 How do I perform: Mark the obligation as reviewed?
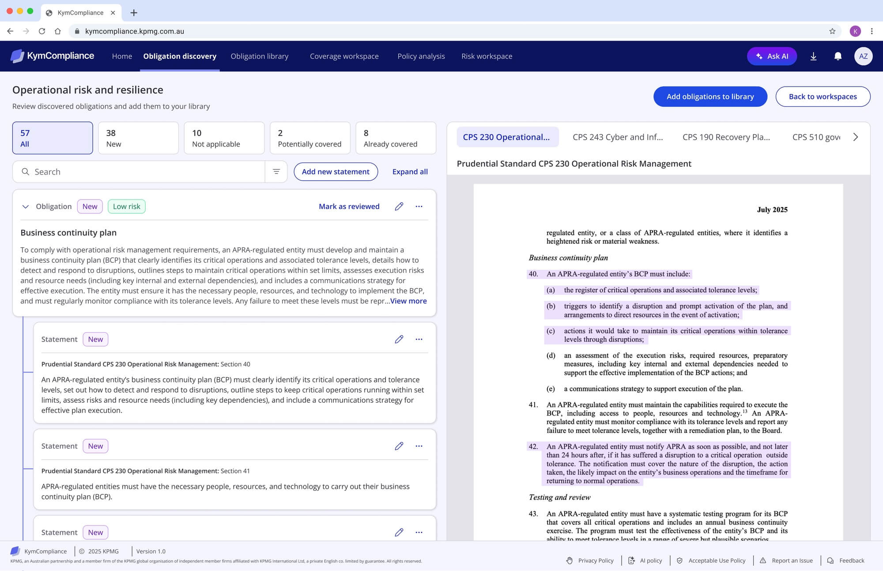tap(349, 206)
